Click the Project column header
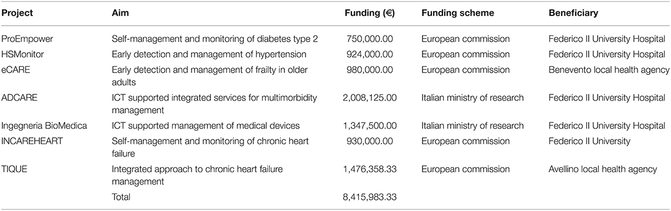Image resolution: width=671 pixels, height=211 pixels. pyautogui.click(x=18, y=13)
